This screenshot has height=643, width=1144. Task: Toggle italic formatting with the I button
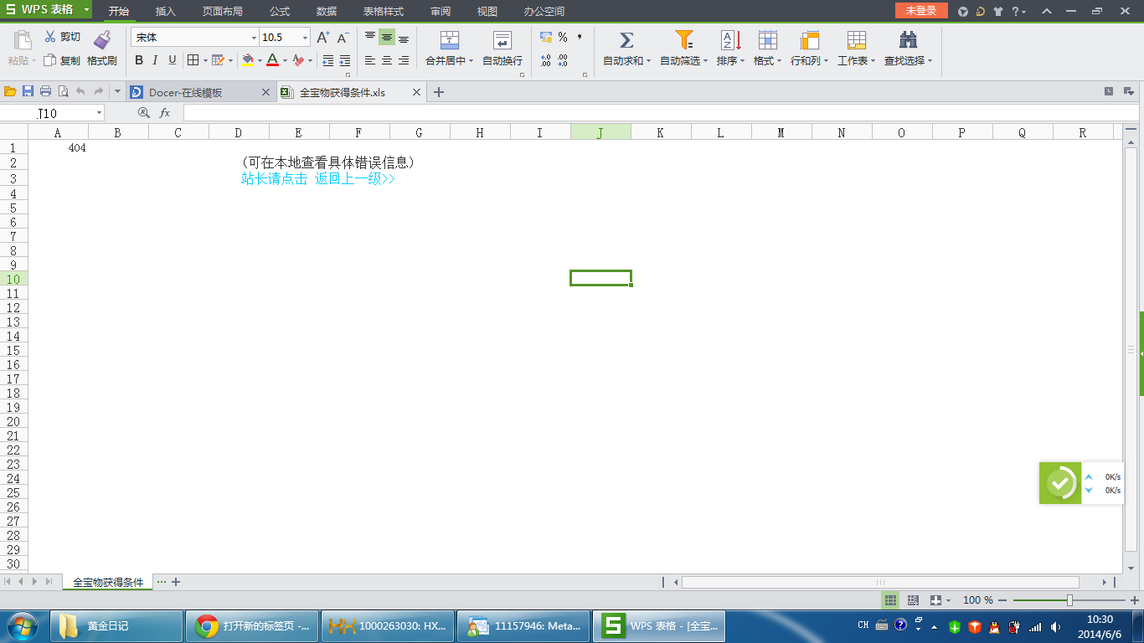155,60
